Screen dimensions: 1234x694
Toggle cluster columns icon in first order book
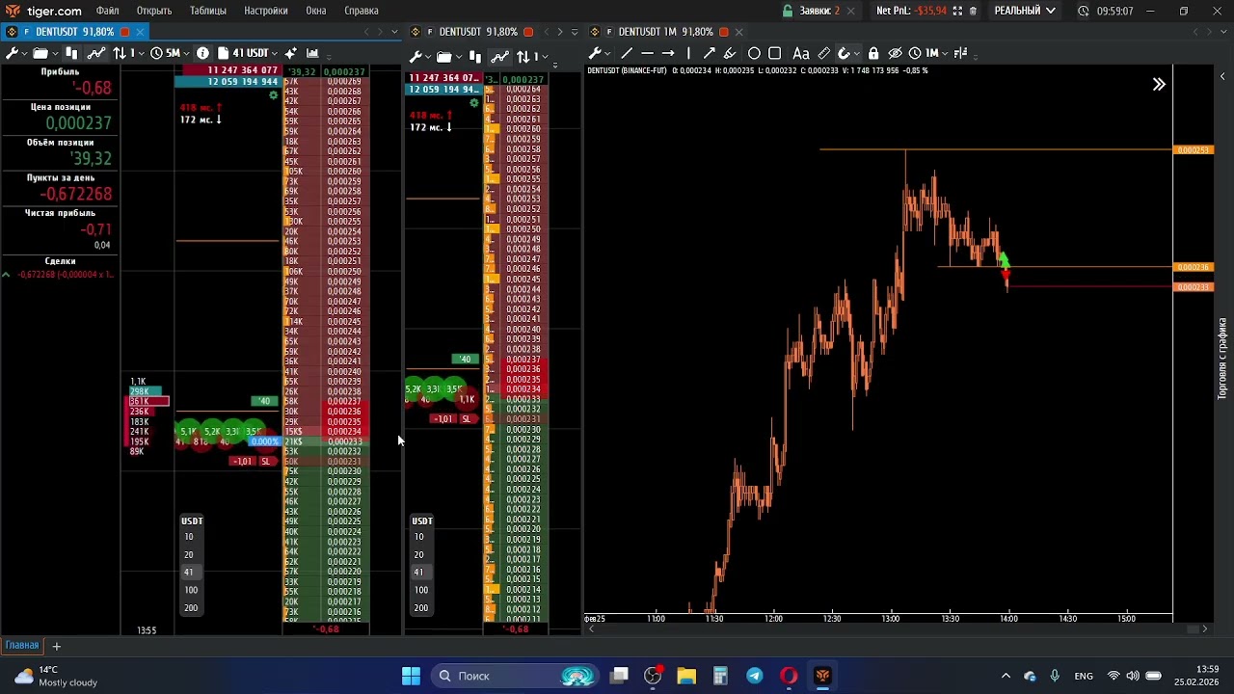coord(71,54)
